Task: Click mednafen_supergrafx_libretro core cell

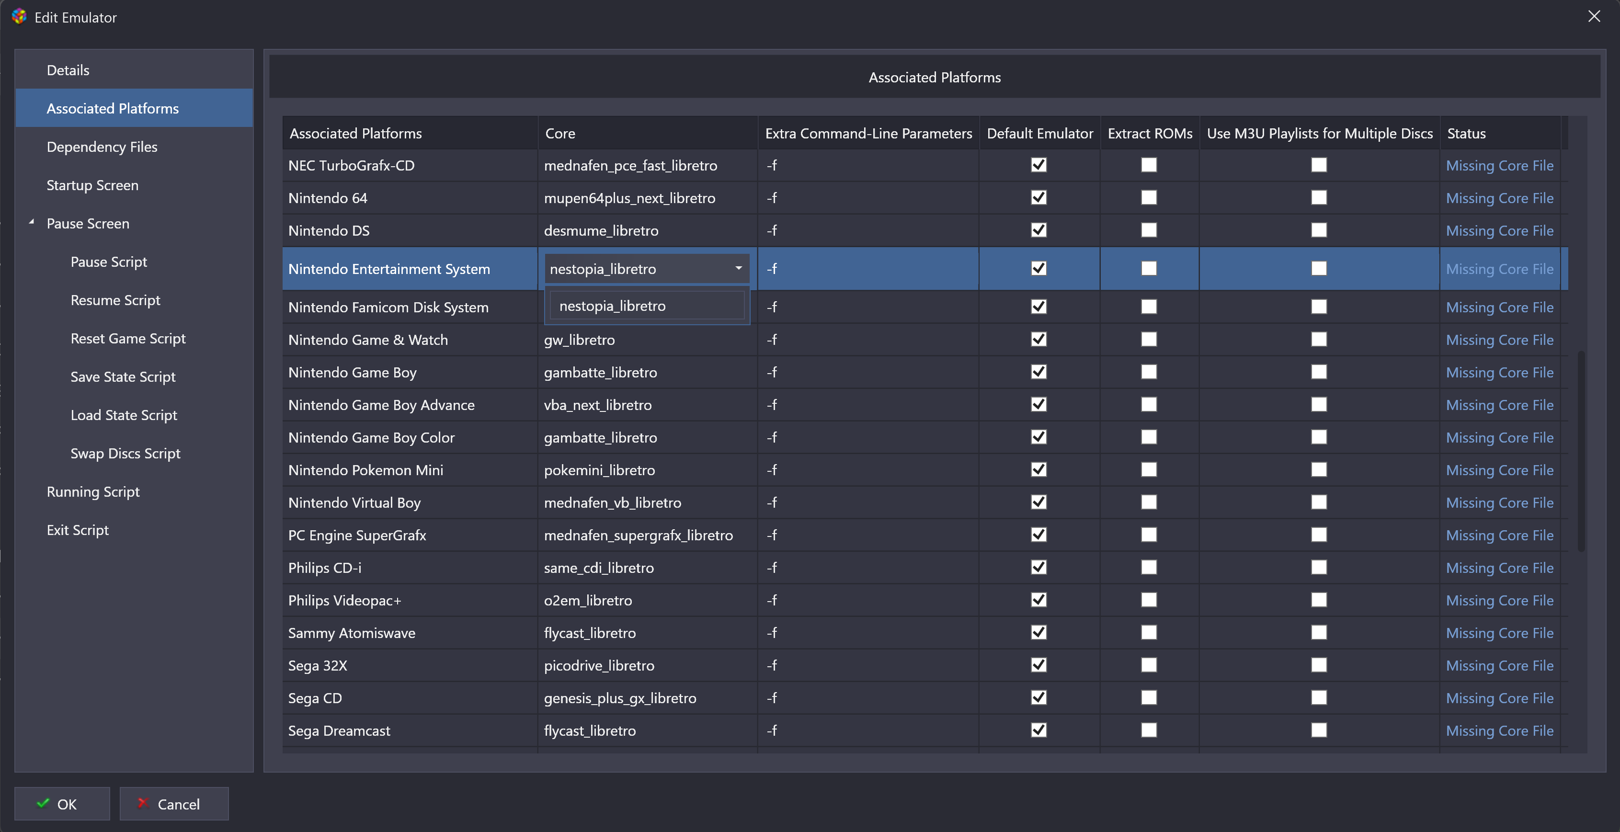Action: point(648,535)
